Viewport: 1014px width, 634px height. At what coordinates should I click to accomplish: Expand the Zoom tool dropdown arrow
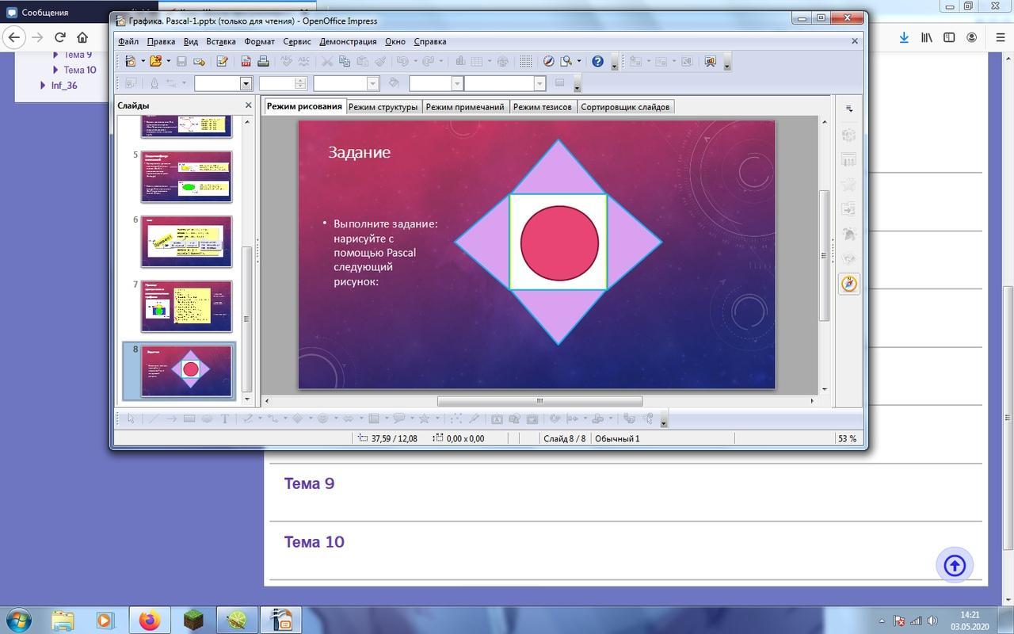[x=579, y=61]
